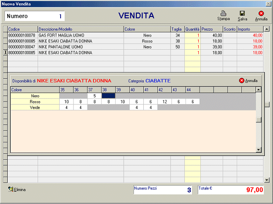This screenshot has width=273, height=204.
Task: Select Verde size 40 cell
Action: (x=136, y=108)
